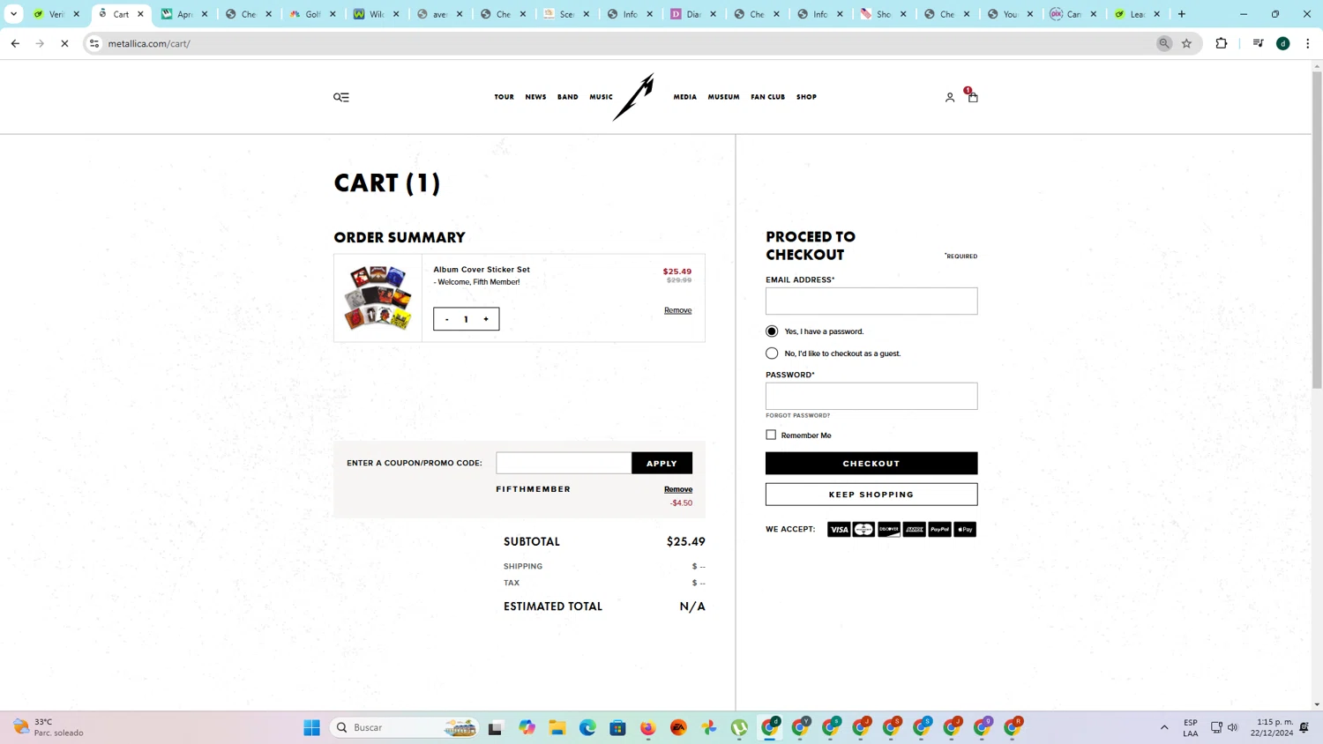Increase sticker set quantity with plus
Image resolution: width=1323 pixels, height=744 pixels.
click(x=486, y=319)
